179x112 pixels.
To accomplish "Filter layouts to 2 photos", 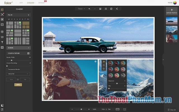I will point(12,19).
